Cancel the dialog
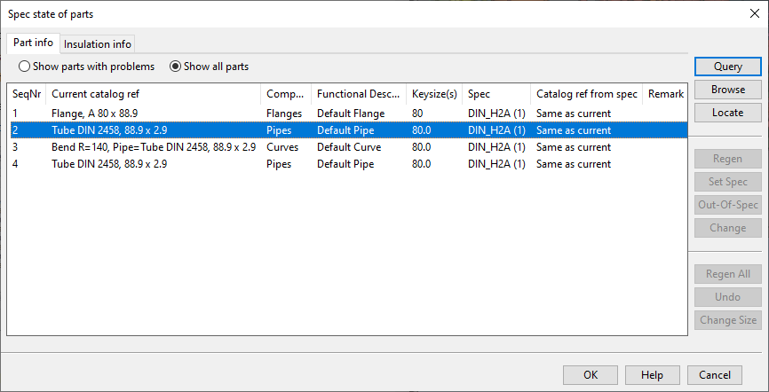The image size is (769, 392). click(714, 375)
